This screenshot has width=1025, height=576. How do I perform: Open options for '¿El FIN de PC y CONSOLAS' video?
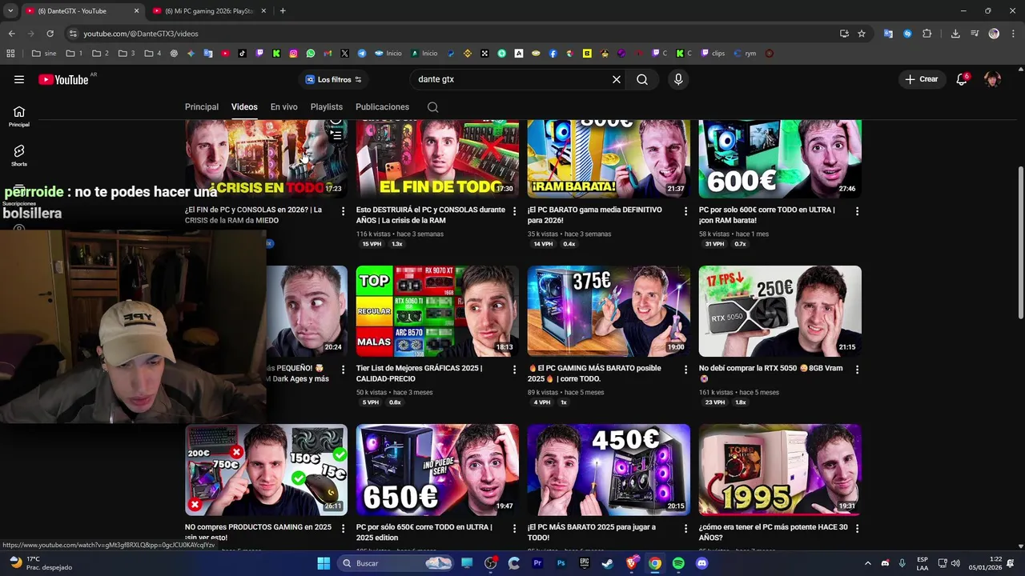[x=343, y=211]
